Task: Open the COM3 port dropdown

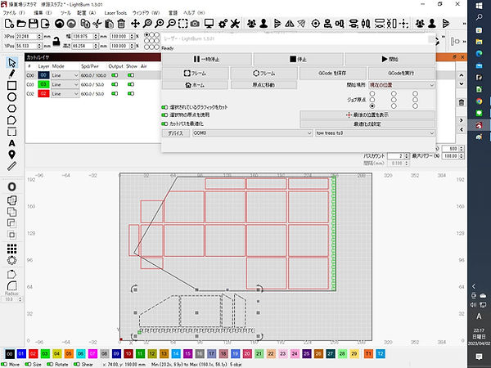Action: (x=252, y=133)
